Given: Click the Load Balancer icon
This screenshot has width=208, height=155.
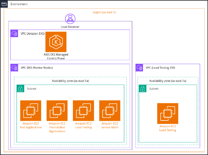Looking at the screenshot, I should click(x=70, y=19).
